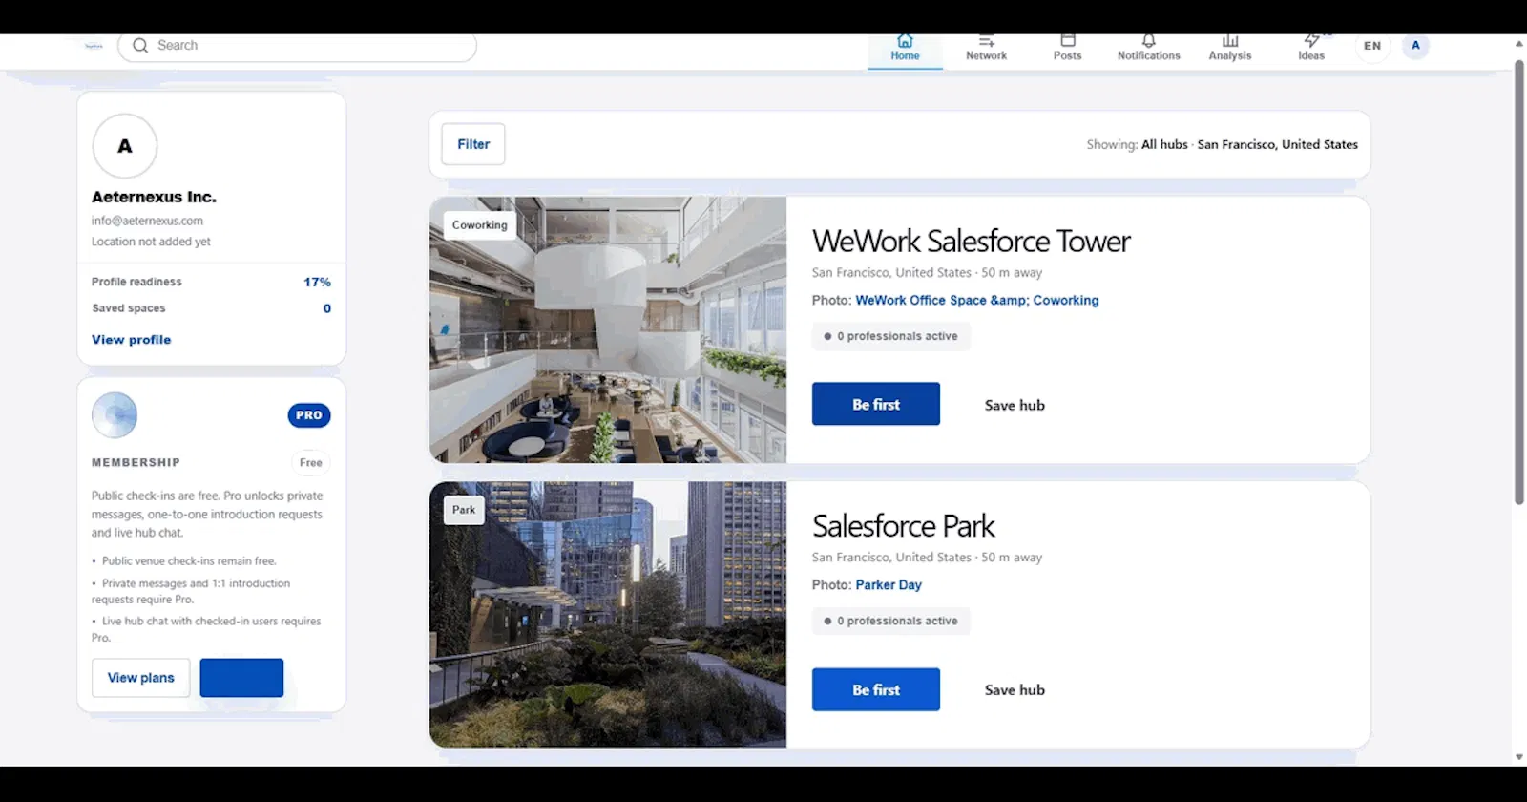Click the info@aeternexus.com email text
1527x802 pixels.
coord(147,221)
